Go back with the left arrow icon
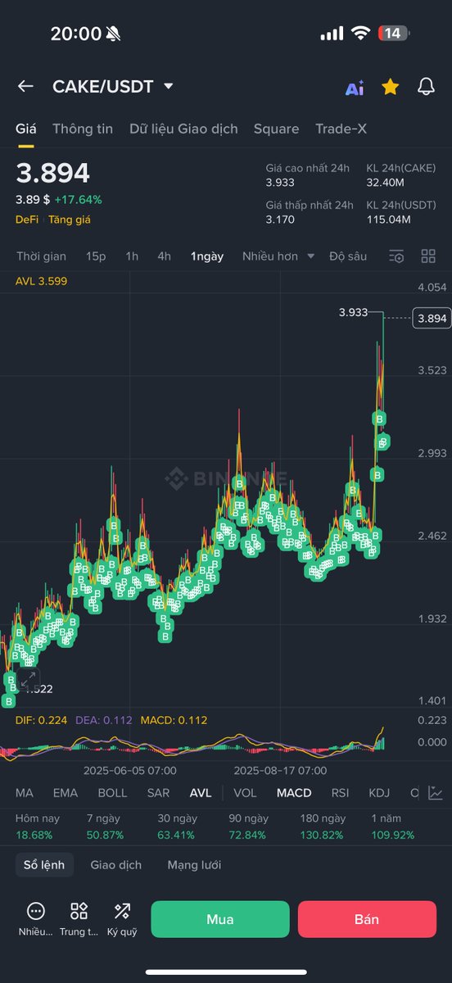 click(25, 86)
